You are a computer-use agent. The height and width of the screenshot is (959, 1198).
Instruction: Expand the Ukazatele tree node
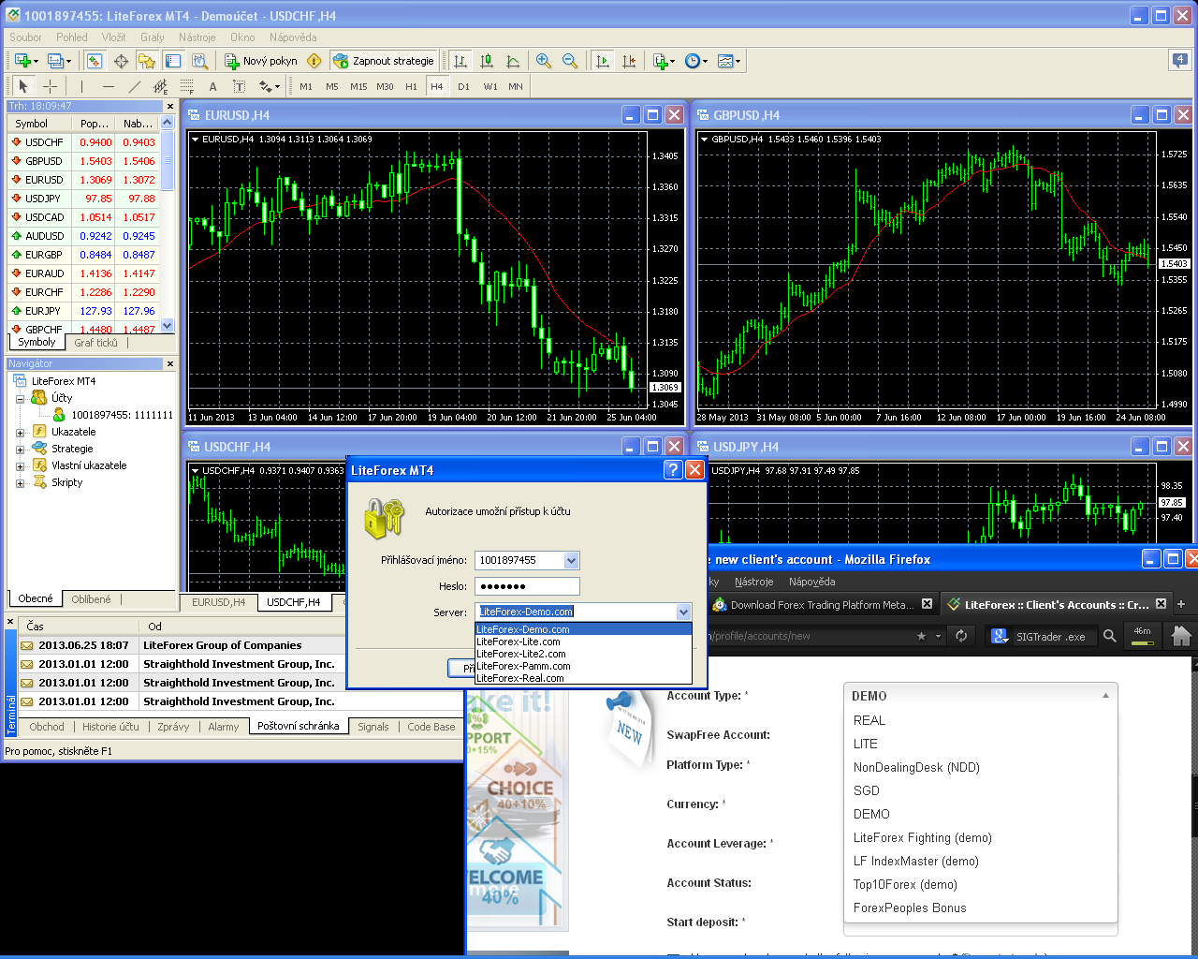(x=20, y=432)
